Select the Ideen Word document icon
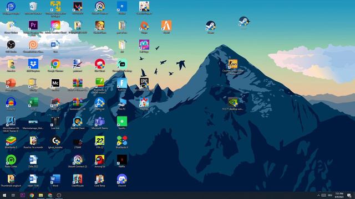 pos(33,179)
